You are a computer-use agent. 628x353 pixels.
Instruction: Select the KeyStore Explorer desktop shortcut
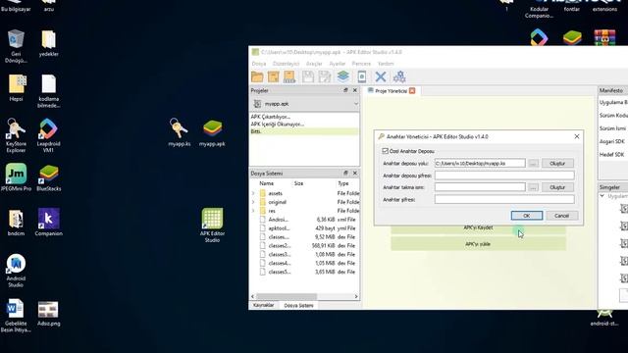coord(16,135)
